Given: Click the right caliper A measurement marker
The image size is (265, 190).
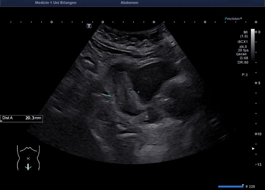Looking at the screenshot, I should [x=136, y=92].
